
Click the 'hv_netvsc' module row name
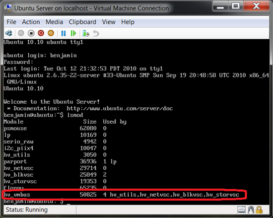click(x=18, y=168)
